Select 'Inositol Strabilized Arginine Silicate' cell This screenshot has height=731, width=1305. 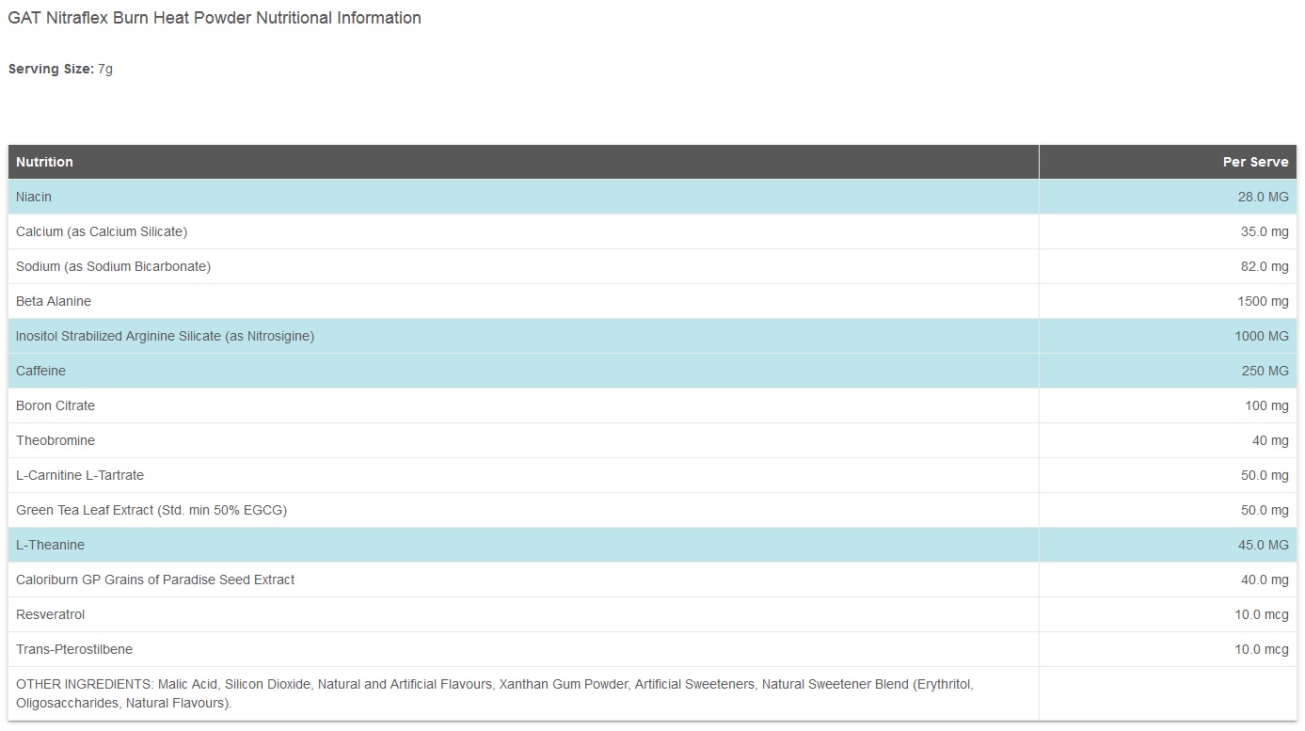(x=523, y=336)
